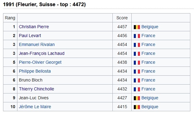194x114 pixels.
Task: Open the Christian Pierre link
Action: (34, 27)
